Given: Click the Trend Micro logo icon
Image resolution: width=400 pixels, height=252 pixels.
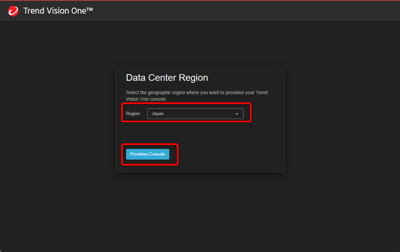Looking at the screenshot, I should 13,11.
